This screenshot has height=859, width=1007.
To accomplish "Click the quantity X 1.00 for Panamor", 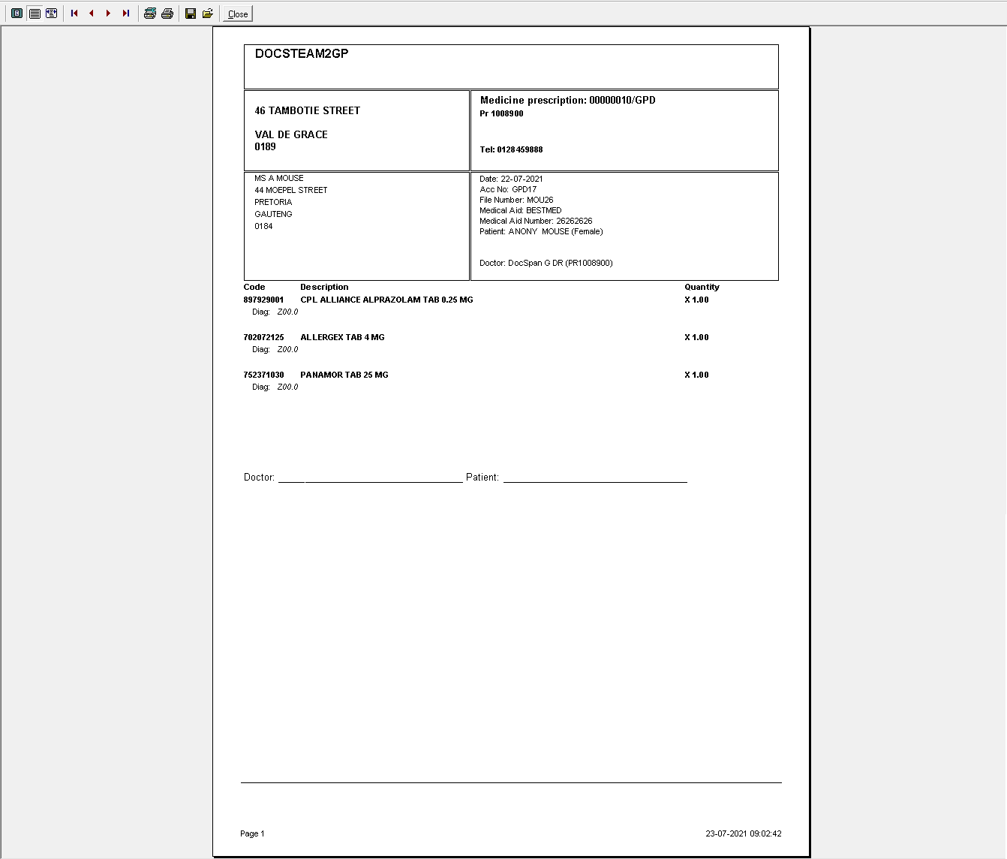I will click(696, 375).
